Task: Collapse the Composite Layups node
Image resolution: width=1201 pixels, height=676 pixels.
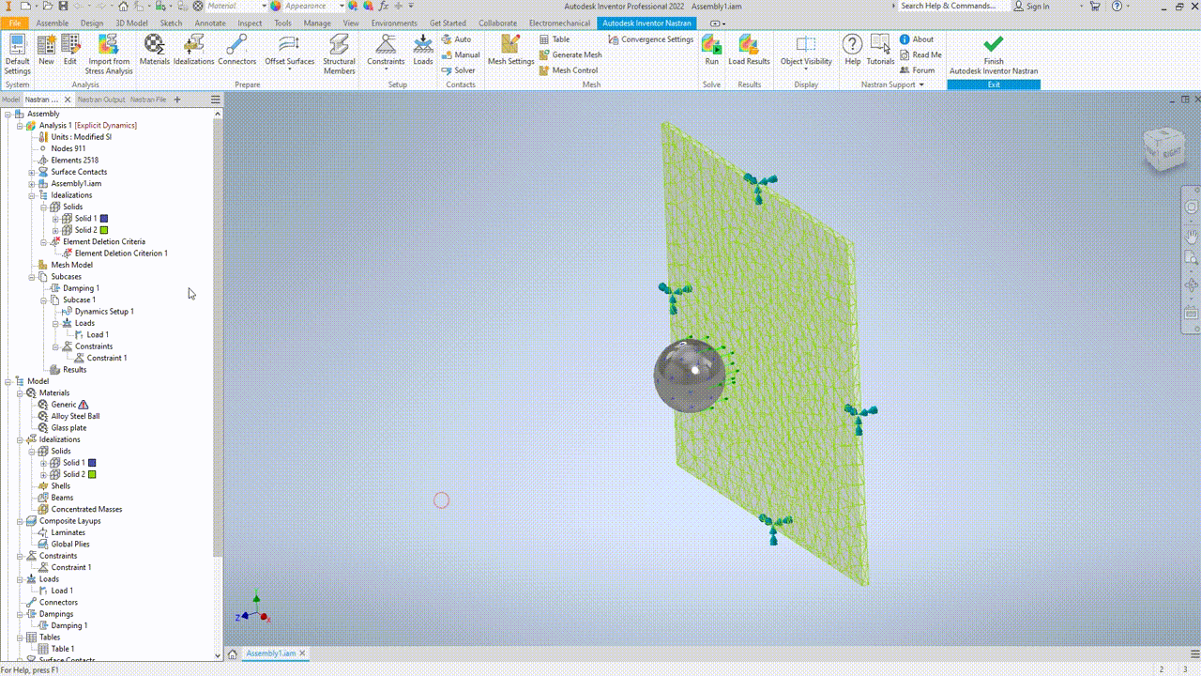Action: [x=20, y=521]
